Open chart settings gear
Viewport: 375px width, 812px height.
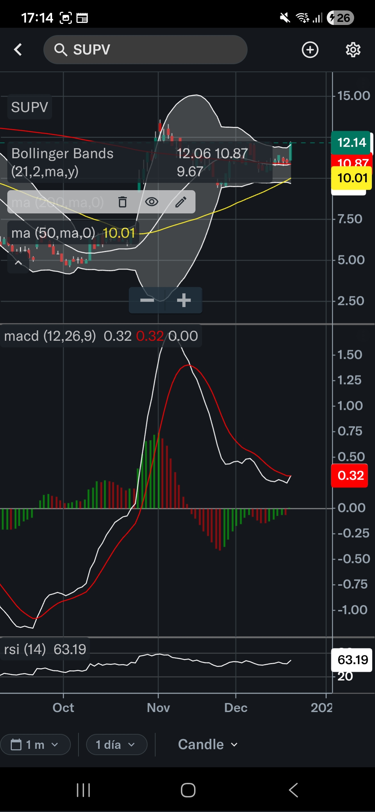(x=353, y=50)
